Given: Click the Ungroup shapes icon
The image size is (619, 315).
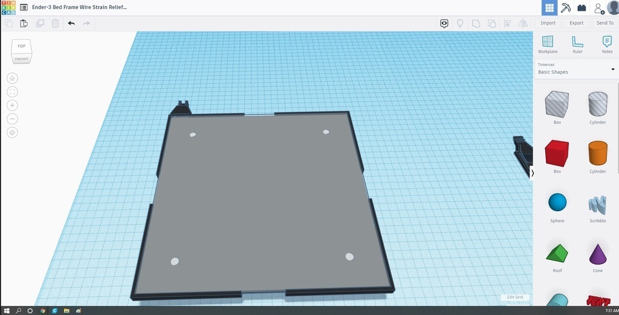Looking at the screenshot, I should pyautogui.click(x=492, y=24).
